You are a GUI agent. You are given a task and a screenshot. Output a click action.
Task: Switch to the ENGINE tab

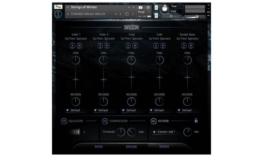tap(131, 147)
